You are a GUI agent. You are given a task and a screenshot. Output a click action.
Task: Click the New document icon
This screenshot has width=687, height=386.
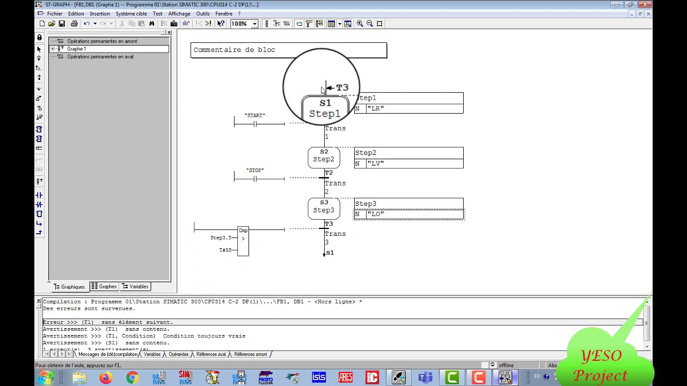(x=42, y=24)
